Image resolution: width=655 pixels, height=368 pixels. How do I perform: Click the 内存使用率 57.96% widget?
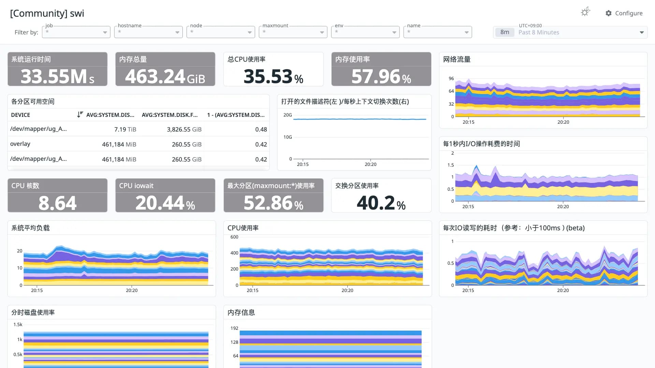coord(381,69)
